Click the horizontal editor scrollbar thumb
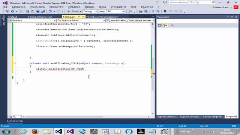Image resolution: width=240 pixels, height=135 pixels. pyautogui.click(x=64, y=117)
